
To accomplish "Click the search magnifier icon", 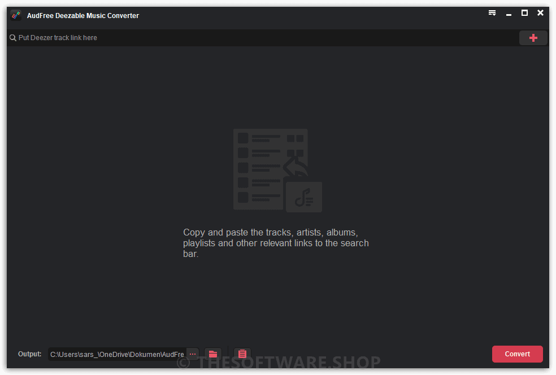I will pos(13,38).
